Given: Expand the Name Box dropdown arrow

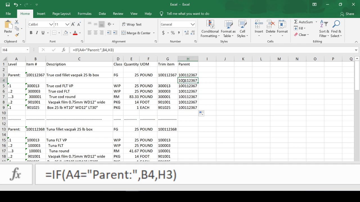Looking at the screenshot, I should [27, 50].
